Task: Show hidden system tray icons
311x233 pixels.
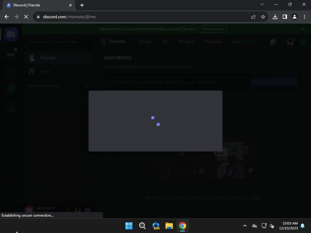Action: click(x=245, y=226)
